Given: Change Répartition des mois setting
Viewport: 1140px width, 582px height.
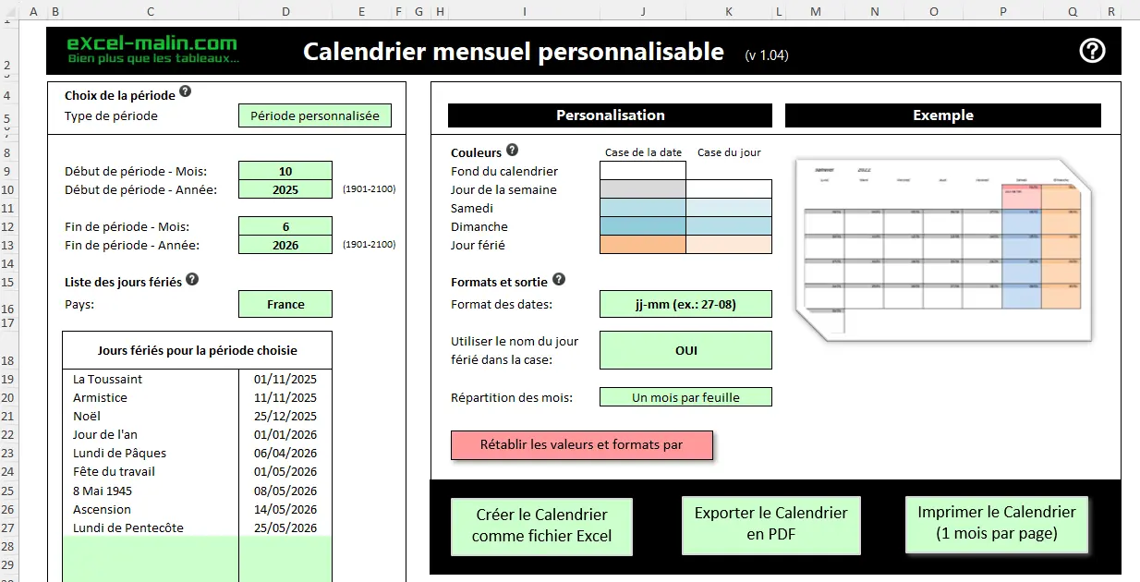Looking at the screenshot, I should [x=685, y=397].
